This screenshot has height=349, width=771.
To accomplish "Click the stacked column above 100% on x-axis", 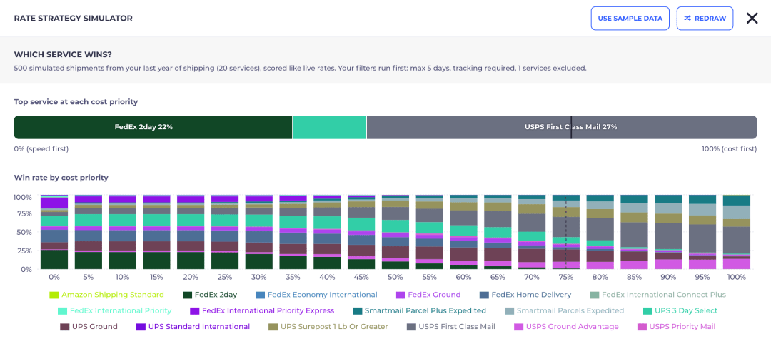I will click(x=736, y=232).
